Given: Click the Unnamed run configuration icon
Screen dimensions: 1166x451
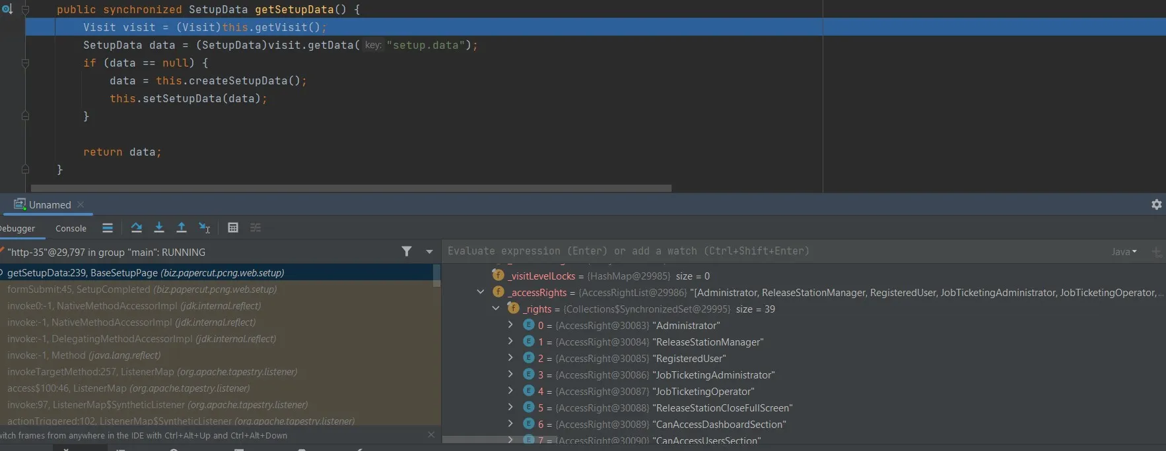Looking at the screenshot, I should [x=20, y=204].
